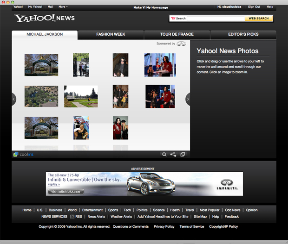Click the Yahoo! News logo

pos(44,19)
